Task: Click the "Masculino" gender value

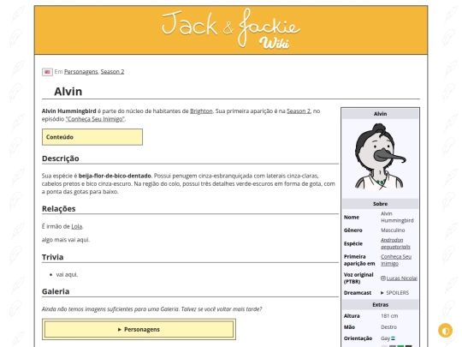Action: [x=393, y=230]
